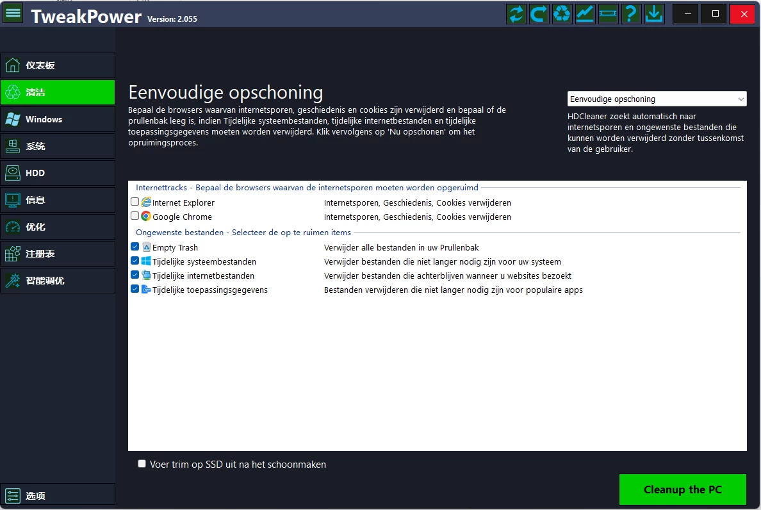Click the recycle symbol toolbar icon
The width and height of the screenshot is (761, 510).
[x=562, y=13]
